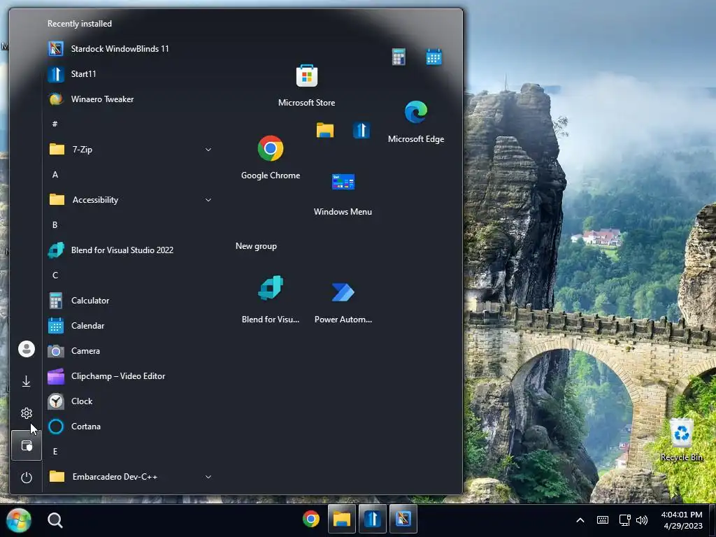716x537 pixels.
Task: Open the Microsoft Store tile
Action: [306, 86]
